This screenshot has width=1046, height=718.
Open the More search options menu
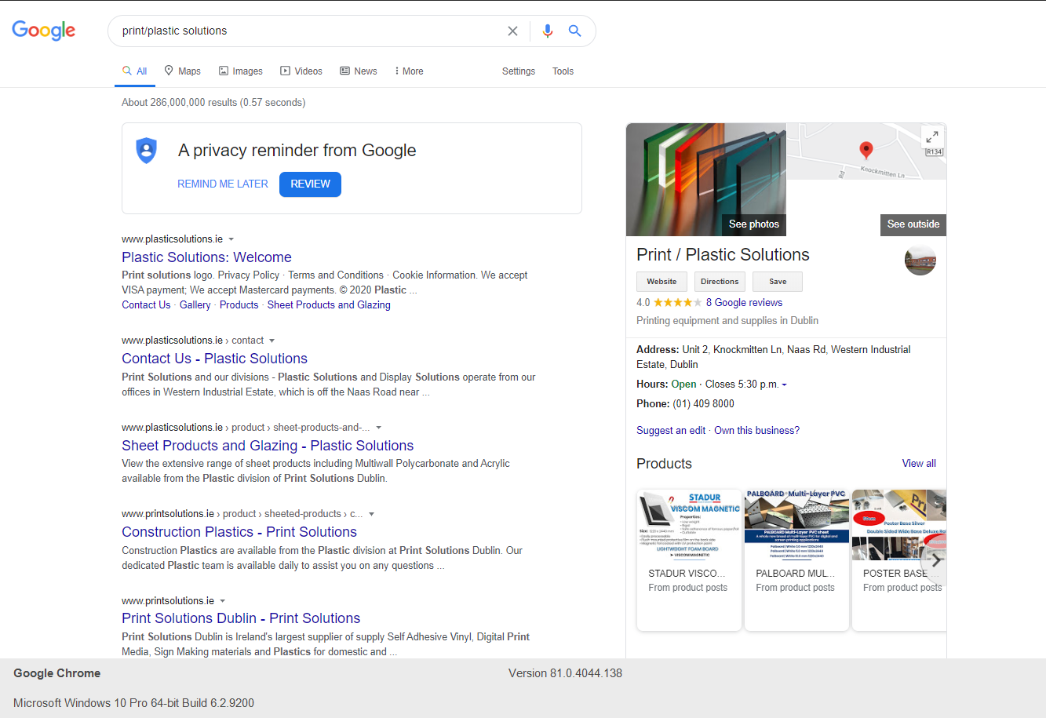pos(409,71)
